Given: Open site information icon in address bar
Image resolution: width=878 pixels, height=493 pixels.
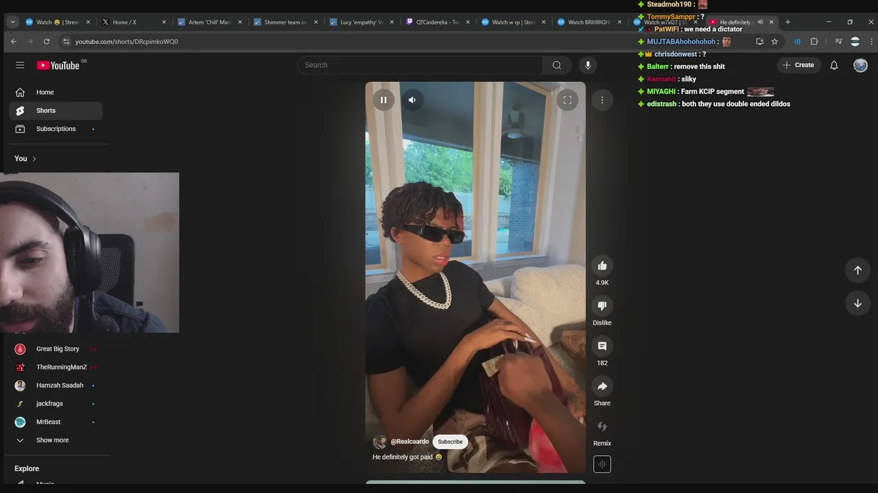Looking at the screenshot, I should pos(66,42).
